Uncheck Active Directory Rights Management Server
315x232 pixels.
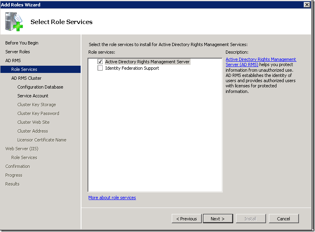tap(100, 62)
